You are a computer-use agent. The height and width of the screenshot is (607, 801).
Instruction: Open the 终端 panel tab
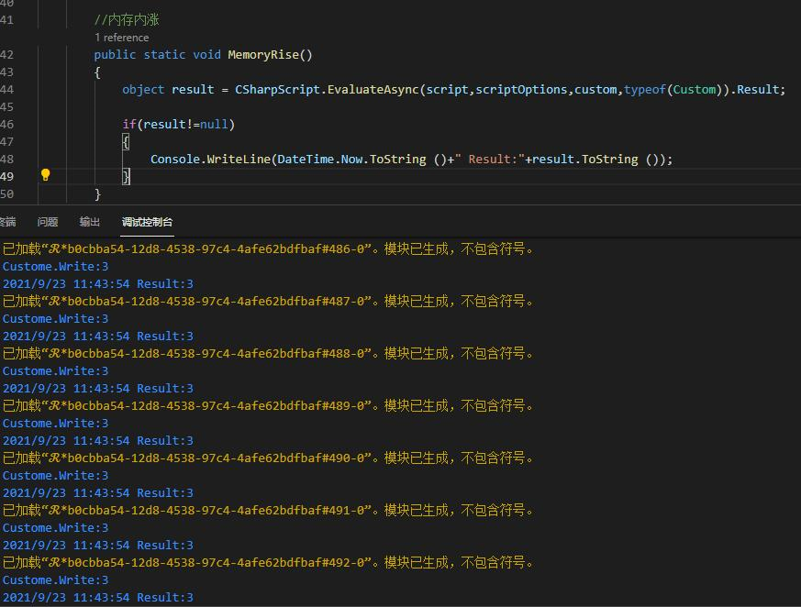[x=7, y=222]
